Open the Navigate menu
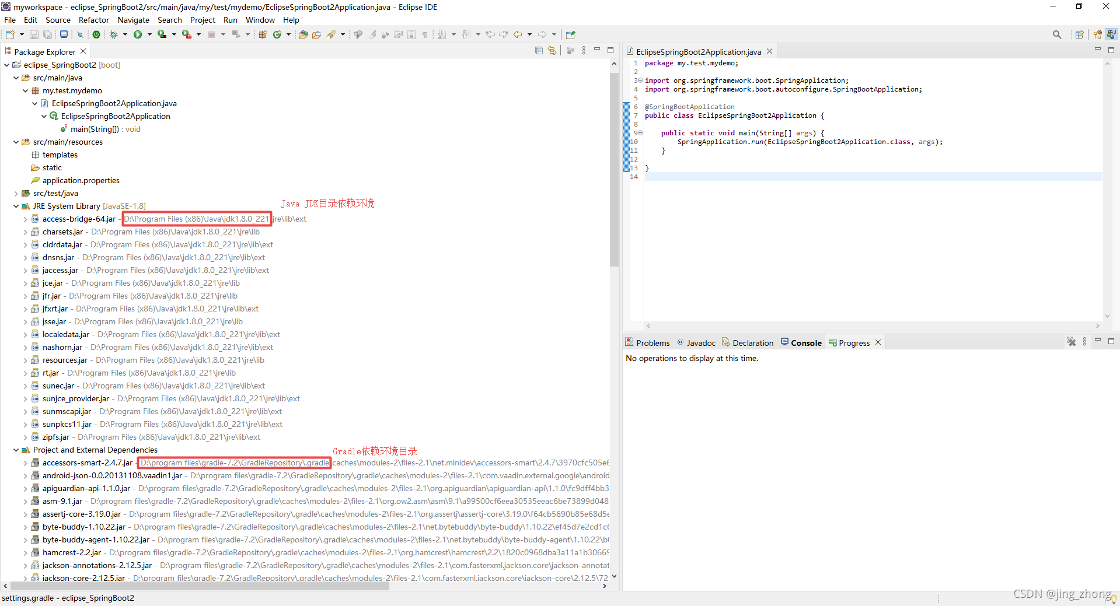This screenshot has height=606, width=1120. point(133,20)
